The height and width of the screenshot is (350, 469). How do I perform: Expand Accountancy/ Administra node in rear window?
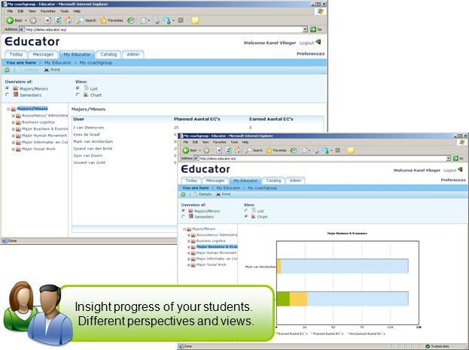click(13, 116)
